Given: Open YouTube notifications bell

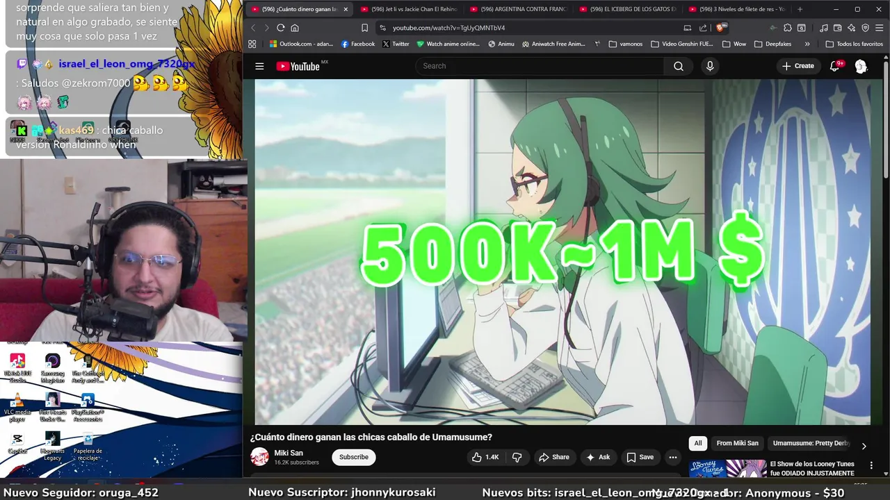Looking at the screenshot, I should (x=835, y=66).
